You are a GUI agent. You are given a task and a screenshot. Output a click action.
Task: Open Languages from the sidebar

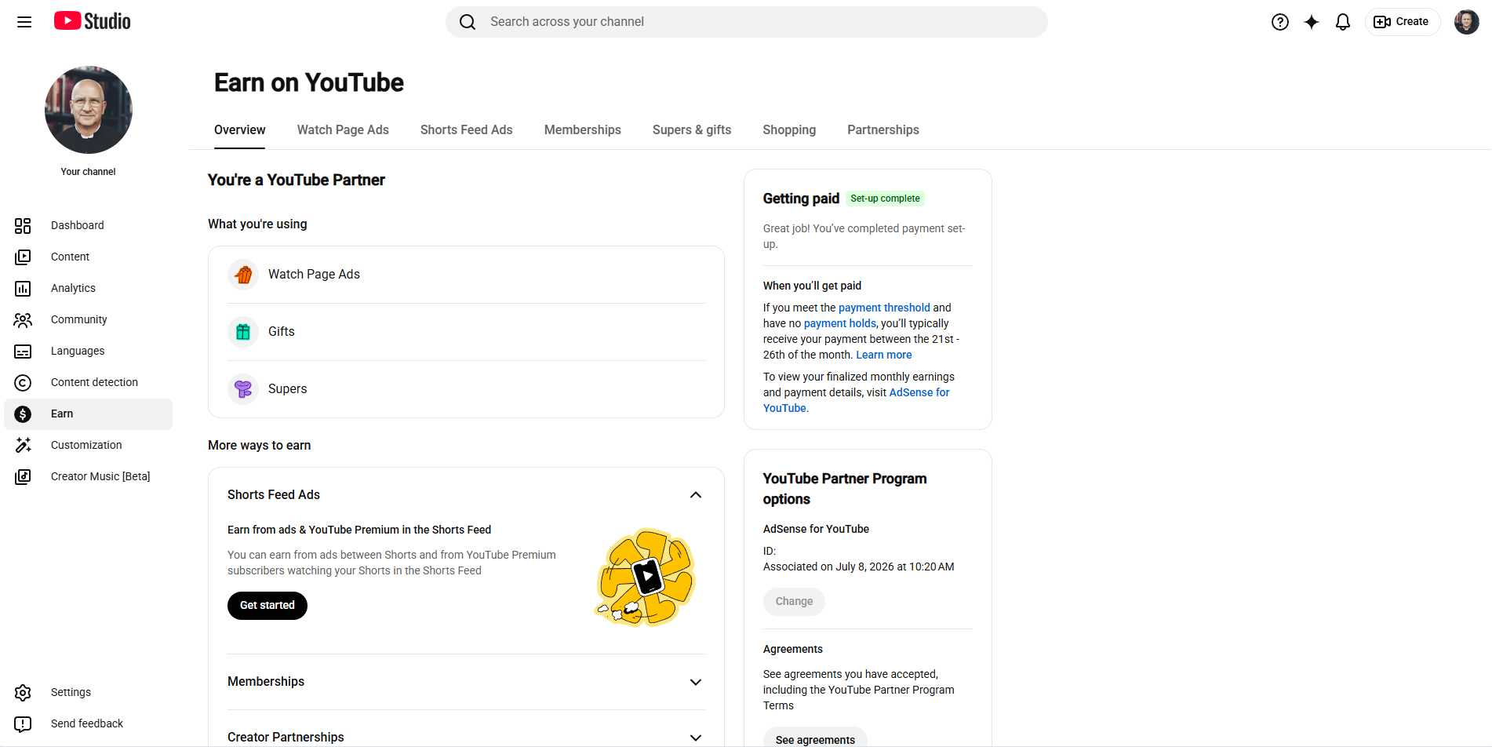pyautogui.click(x=88, y=352)
